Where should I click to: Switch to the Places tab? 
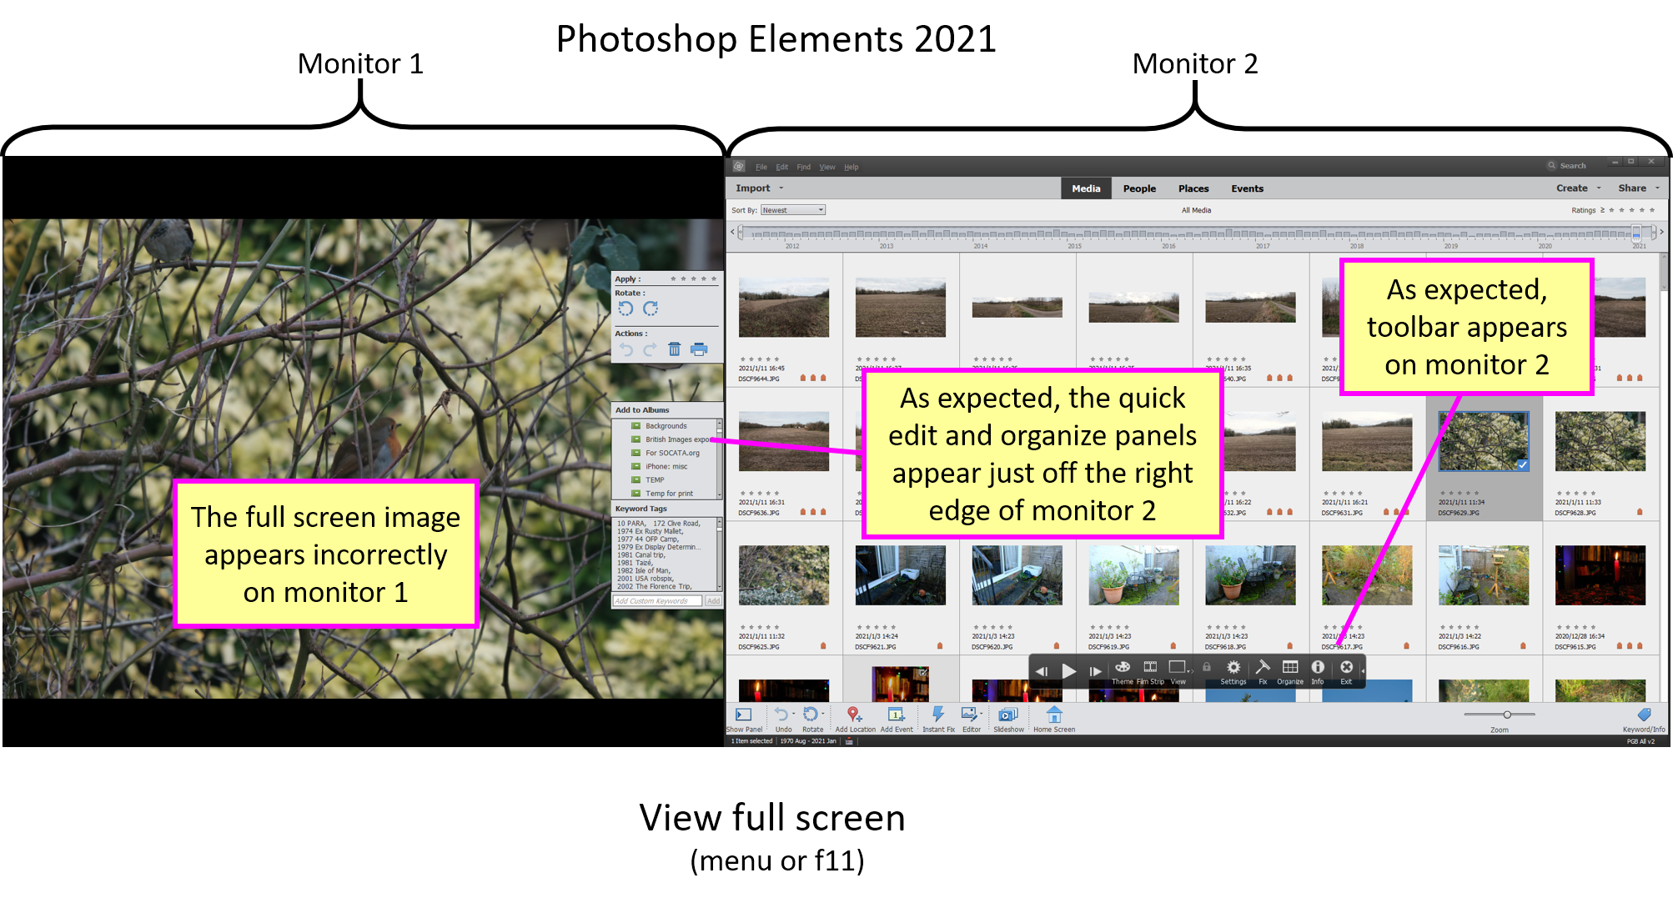(1193, 188)
